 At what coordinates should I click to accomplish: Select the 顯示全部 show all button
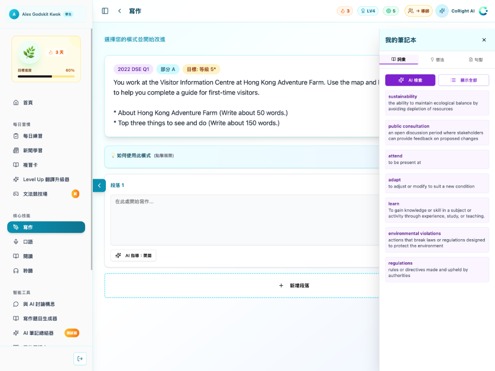(x=464, y=80)
